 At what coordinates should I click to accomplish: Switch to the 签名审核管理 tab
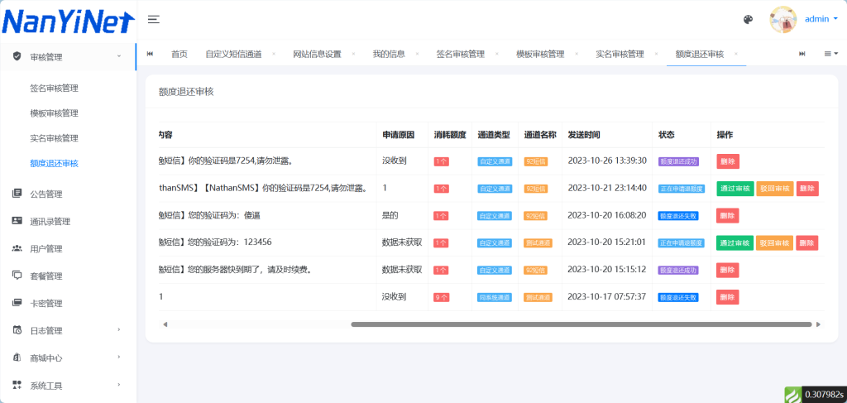(x=460, y=54)
